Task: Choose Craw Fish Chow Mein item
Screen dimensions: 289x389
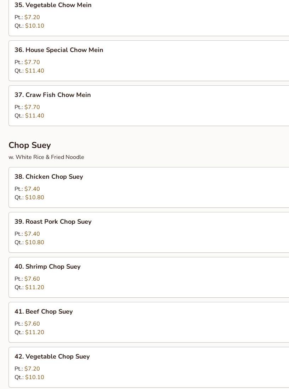Action: (53, 95)
